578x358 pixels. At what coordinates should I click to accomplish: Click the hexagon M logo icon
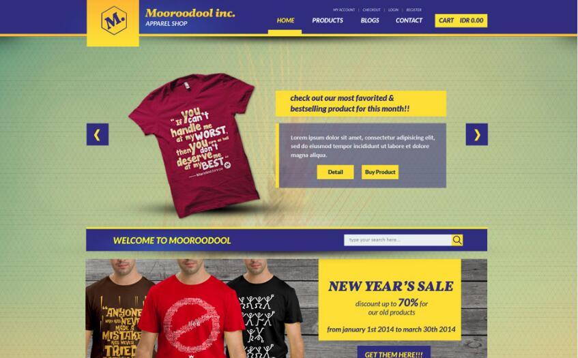(114, 20)
